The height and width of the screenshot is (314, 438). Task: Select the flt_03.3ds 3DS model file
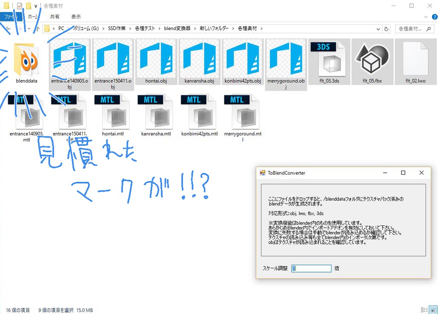tap(328, 60)
